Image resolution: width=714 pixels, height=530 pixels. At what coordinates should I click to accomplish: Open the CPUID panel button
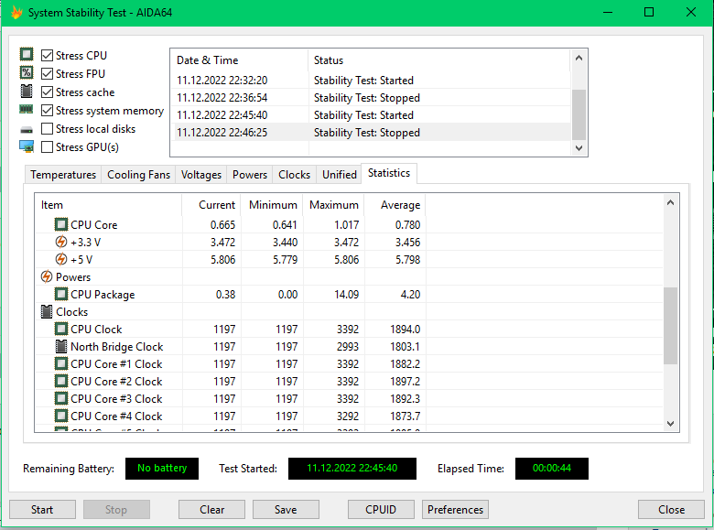[381, 510]
